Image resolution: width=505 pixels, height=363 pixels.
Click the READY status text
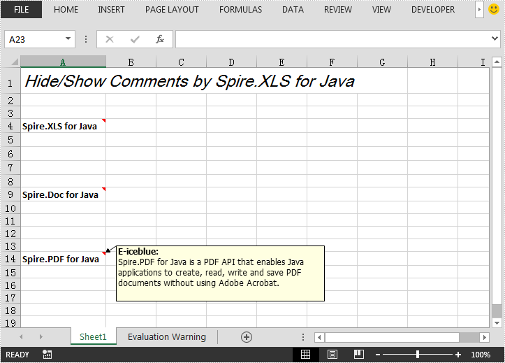tap(17, 355)
